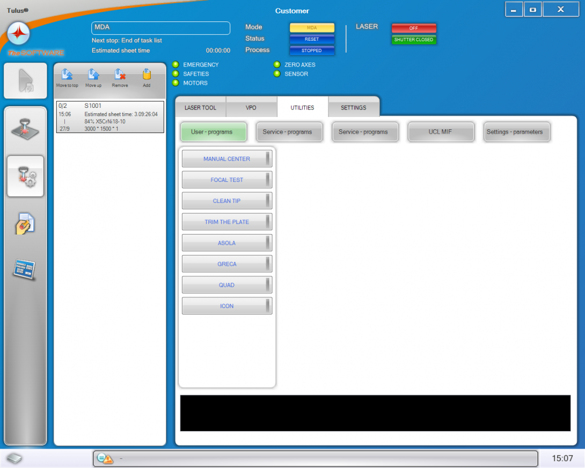This screenshot has width=585, height=468.
Task: Open the SETTINGS tab
Action: tap(354, 108)
